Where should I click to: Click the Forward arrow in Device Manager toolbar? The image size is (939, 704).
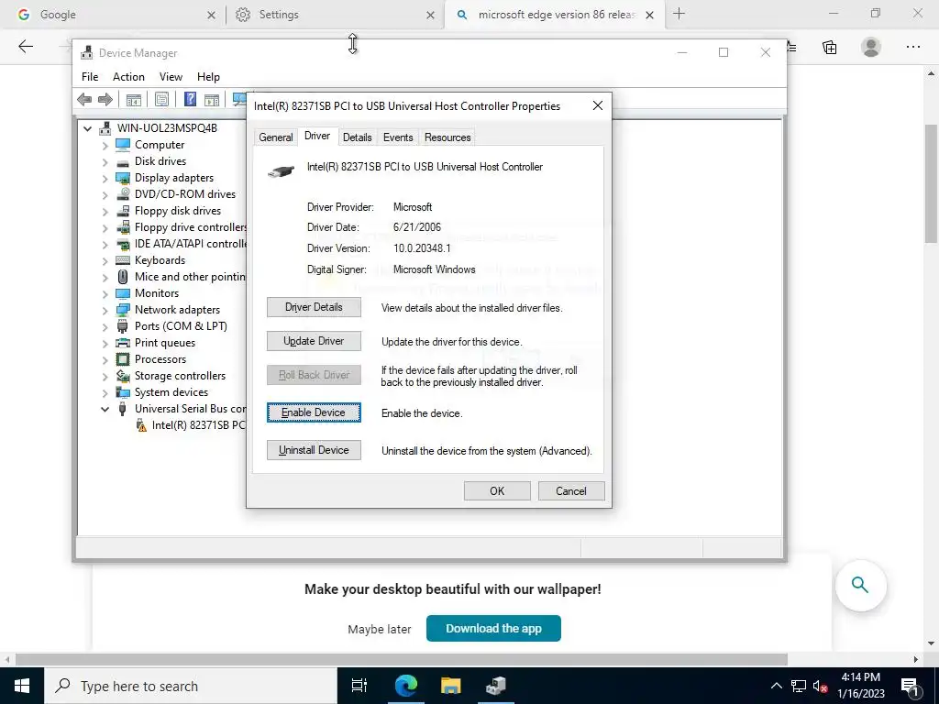(105, 99)
